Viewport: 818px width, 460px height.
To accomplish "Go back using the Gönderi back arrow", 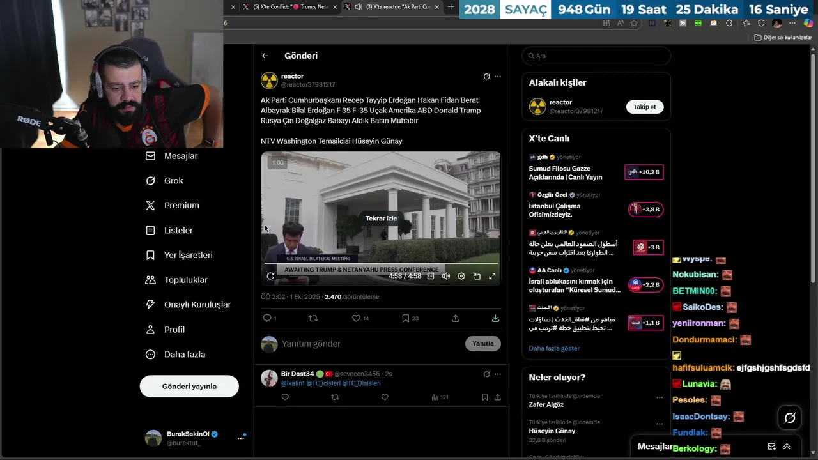I will [265, 56].
